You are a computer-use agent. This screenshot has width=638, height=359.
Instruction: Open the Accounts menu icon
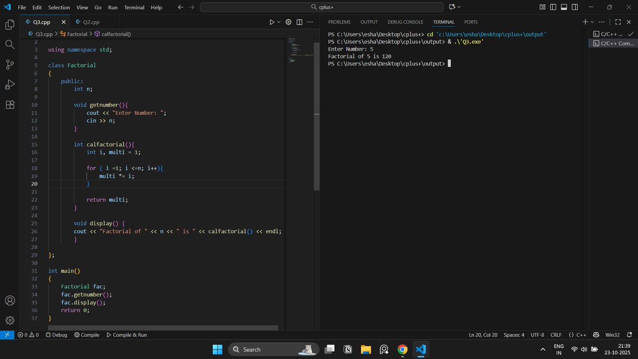click(10, 300)
